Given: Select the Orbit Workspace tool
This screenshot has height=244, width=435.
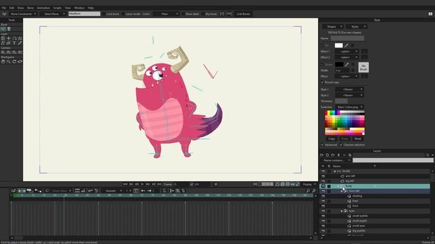Looking at the screenshot, I should point(20,62).
